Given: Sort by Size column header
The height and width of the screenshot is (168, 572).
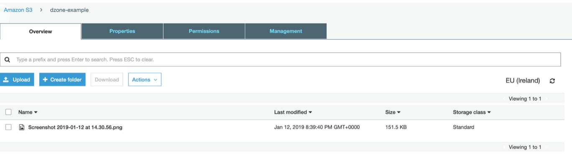Looking at the screenshot, I should (x=393, y=112).
